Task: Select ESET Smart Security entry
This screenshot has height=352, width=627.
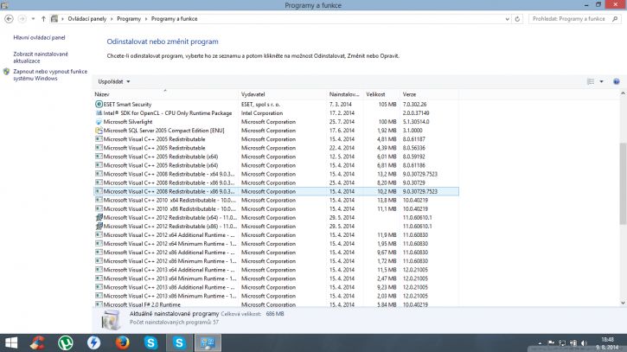Action: click(x=276, y=105)
